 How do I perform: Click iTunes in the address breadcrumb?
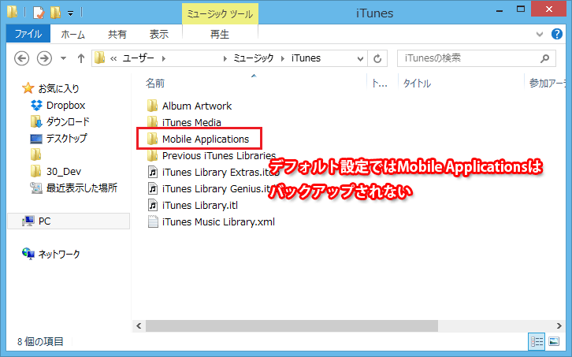click(x=306, y=58)
